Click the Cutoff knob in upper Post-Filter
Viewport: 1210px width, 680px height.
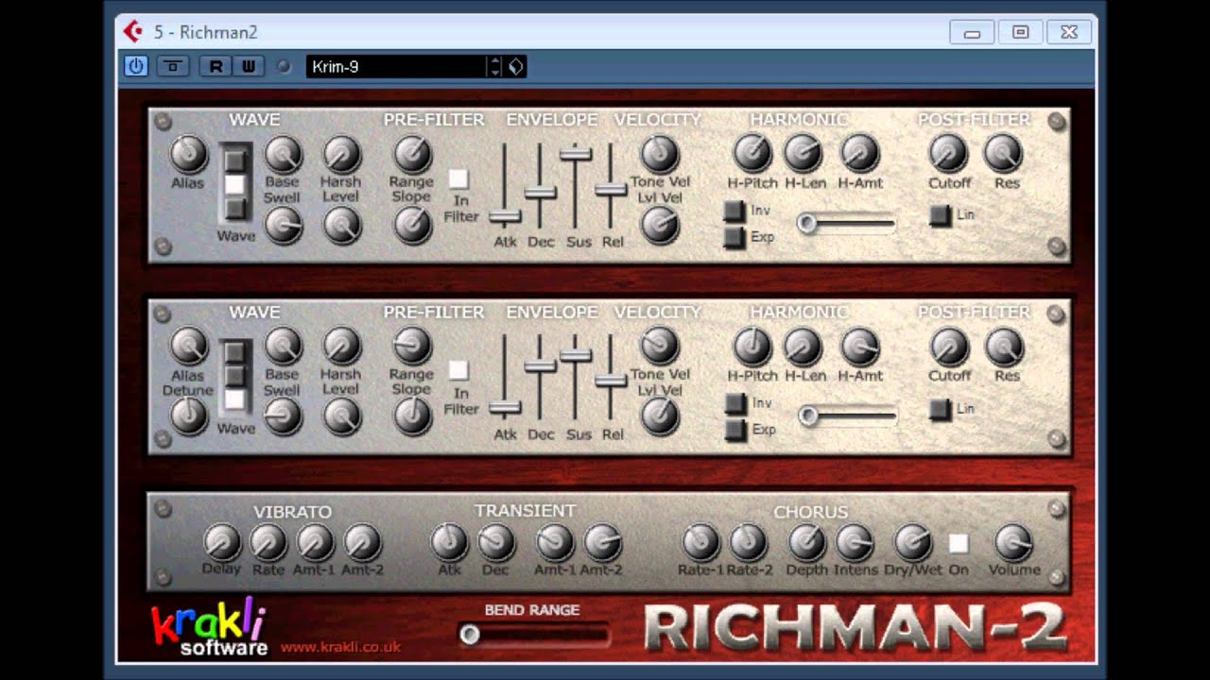pyautogui.click(x=948, y=152)
